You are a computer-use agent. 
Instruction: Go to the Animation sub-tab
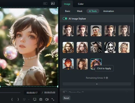pos(108,11)
